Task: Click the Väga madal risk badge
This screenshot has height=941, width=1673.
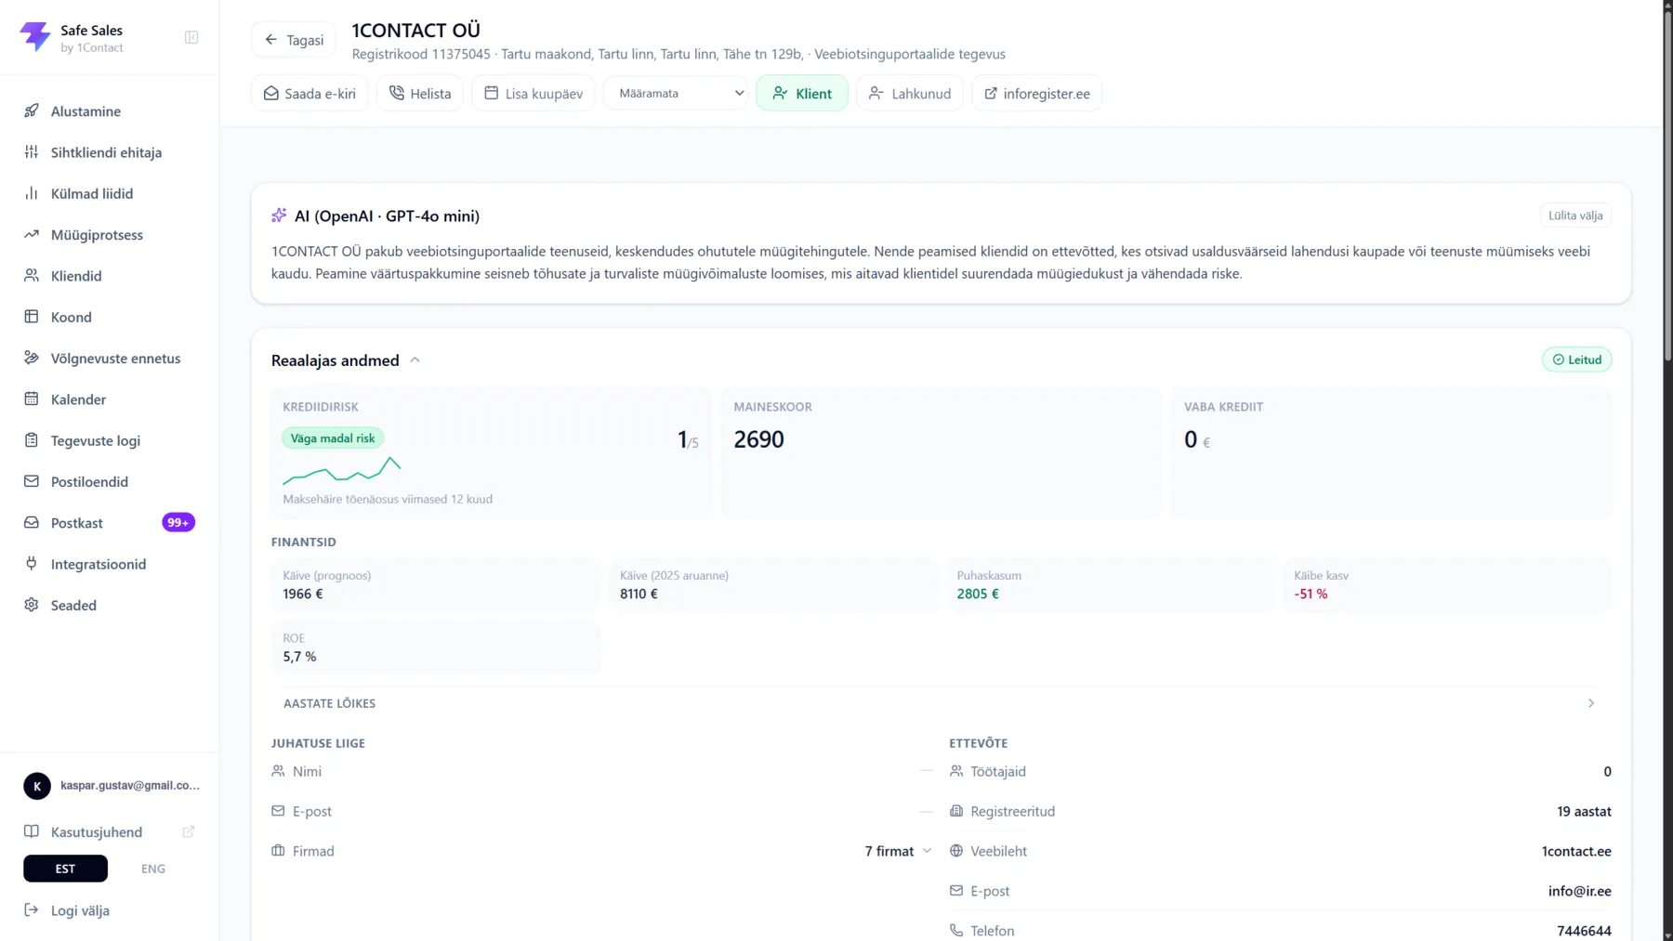Action: click(x=333, y=438)
